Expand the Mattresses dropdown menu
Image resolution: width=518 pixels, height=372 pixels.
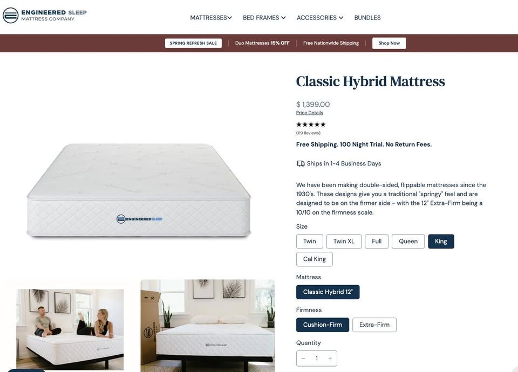coord(211,18)
